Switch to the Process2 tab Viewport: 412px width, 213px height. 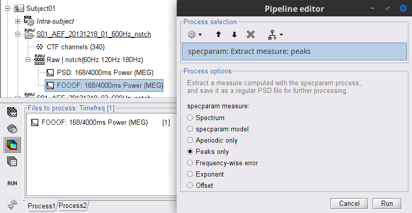72,206
